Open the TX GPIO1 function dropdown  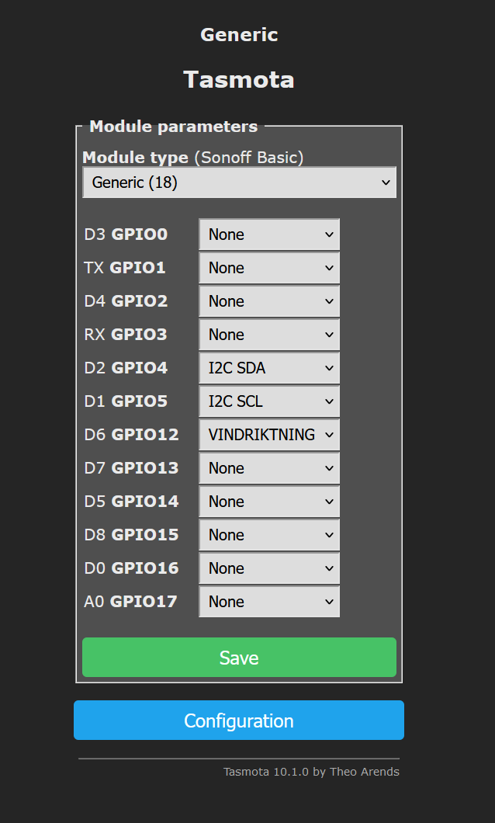click(x=269, y=268)
